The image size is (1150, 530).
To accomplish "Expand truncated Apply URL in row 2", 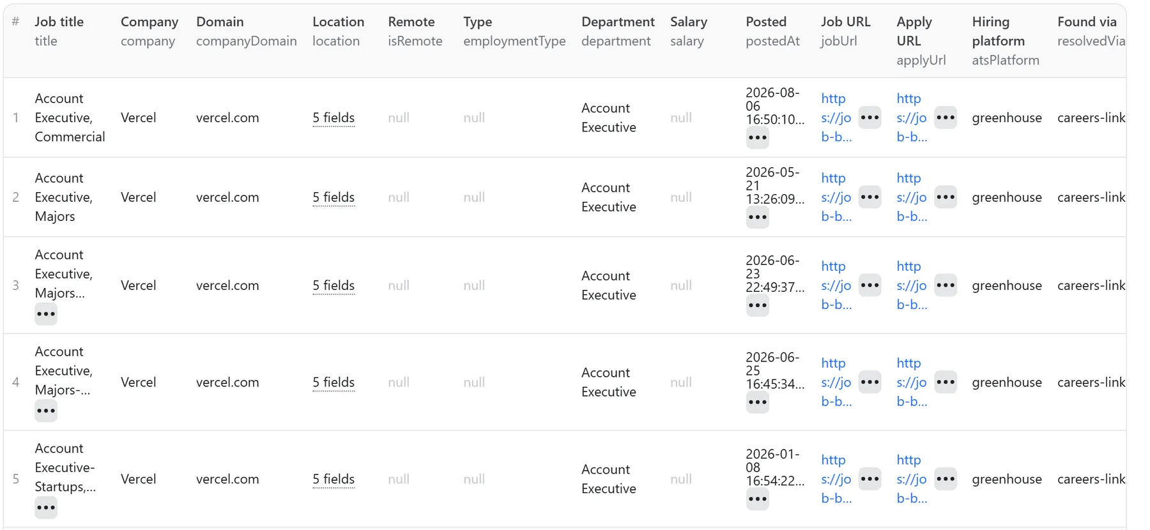I will (945, 197).
